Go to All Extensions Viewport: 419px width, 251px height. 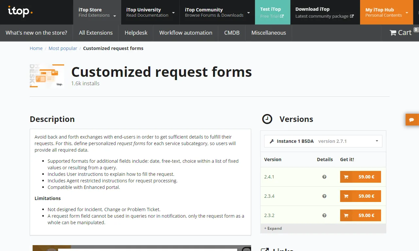click(x=96, y=33)
